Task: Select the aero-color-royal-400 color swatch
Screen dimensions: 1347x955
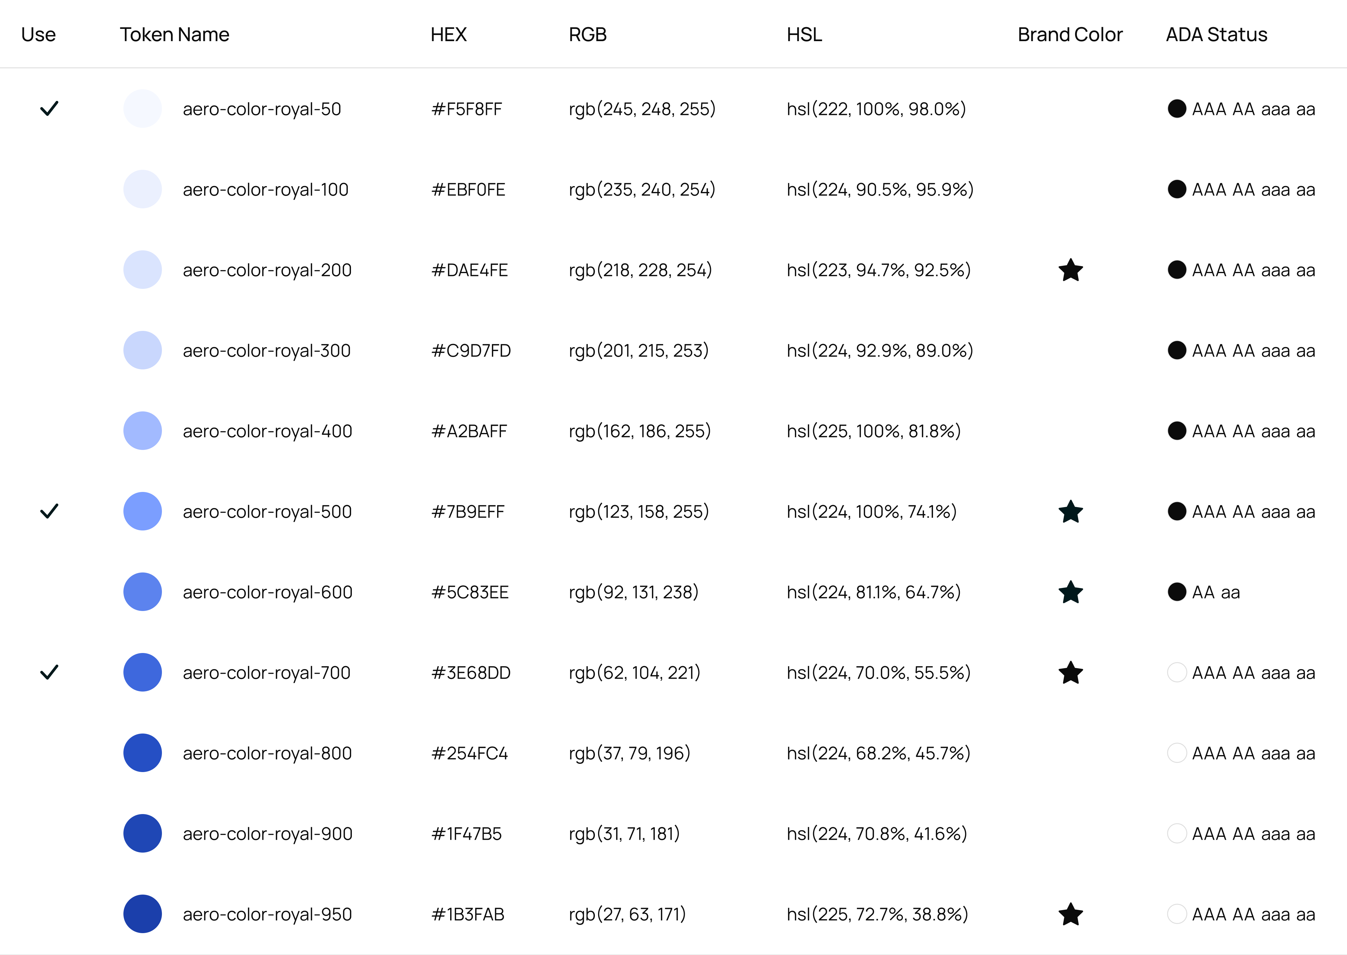Action: [x=142, y=431]
